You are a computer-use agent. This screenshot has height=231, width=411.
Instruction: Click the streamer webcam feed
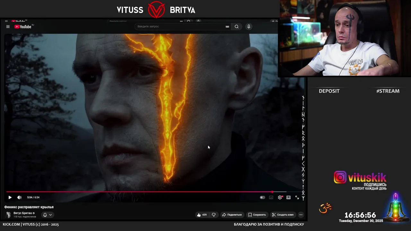point(345,38)
